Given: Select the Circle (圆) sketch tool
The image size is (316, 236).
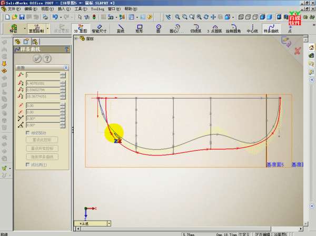Looking at the screenshot, I should coord(158,27).
